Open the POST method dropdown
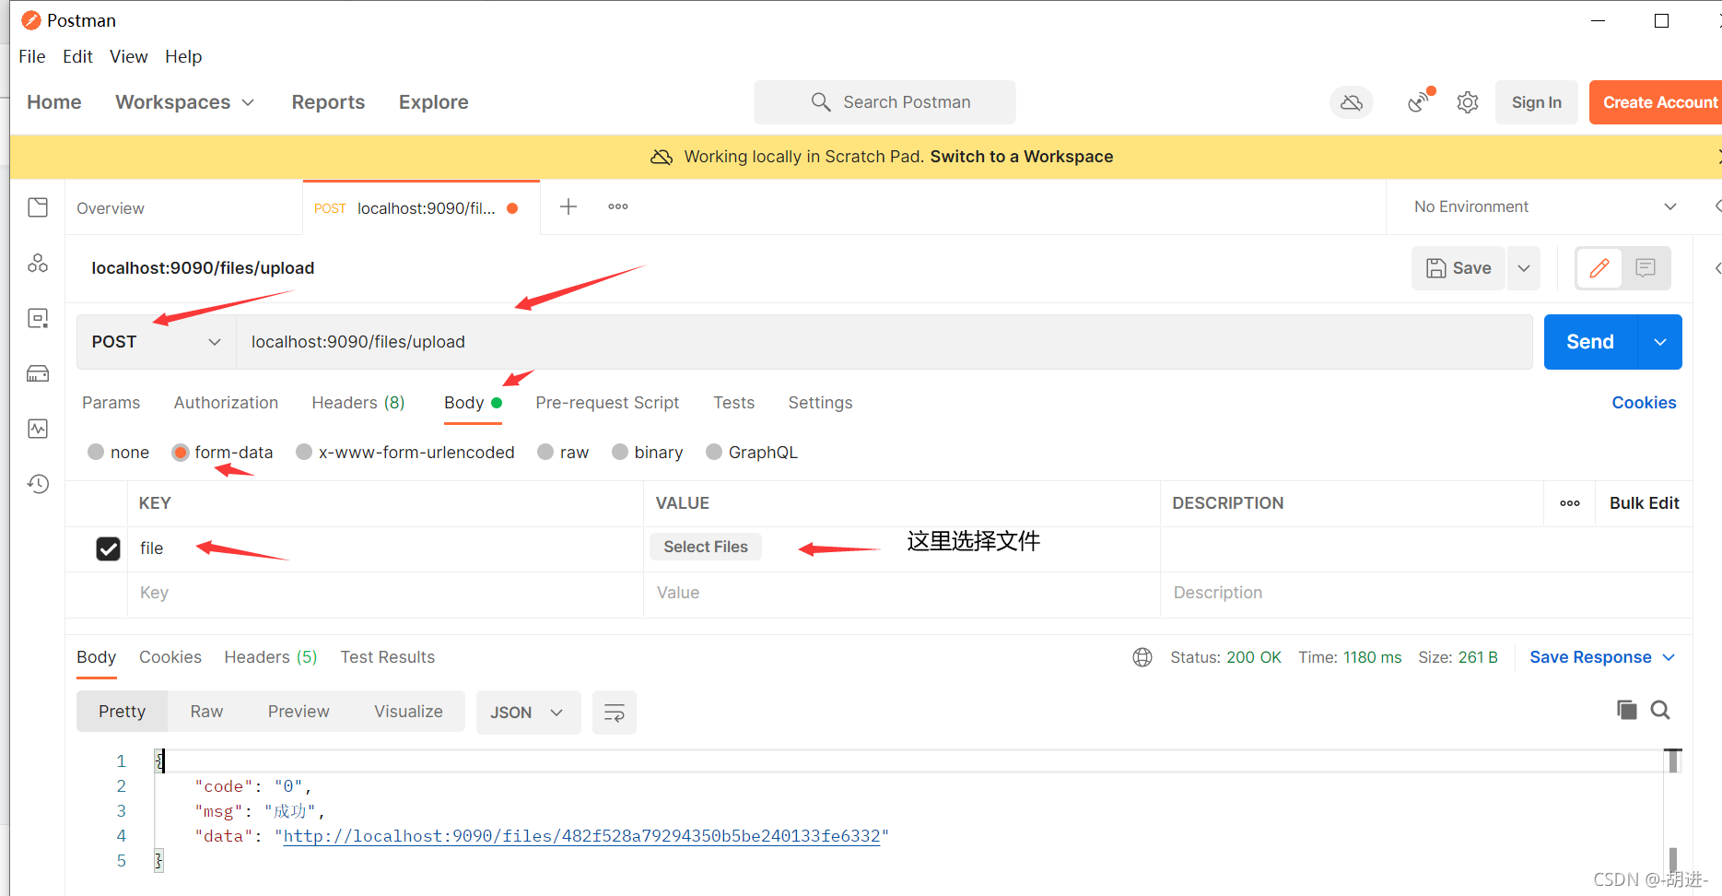Screen dimensions: 1722x896 (x=157, y=342)
